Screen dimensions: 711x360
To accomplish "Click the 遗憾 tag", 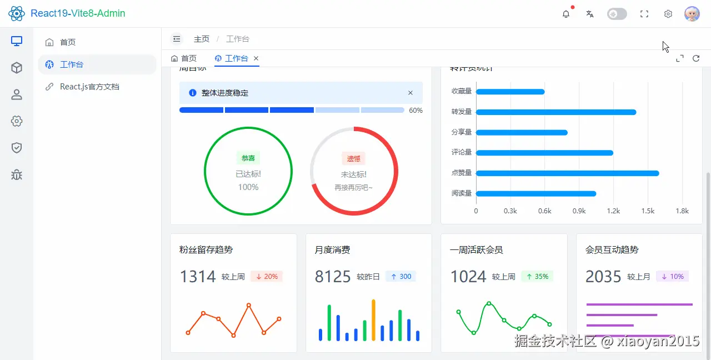I will pos(354,158).
